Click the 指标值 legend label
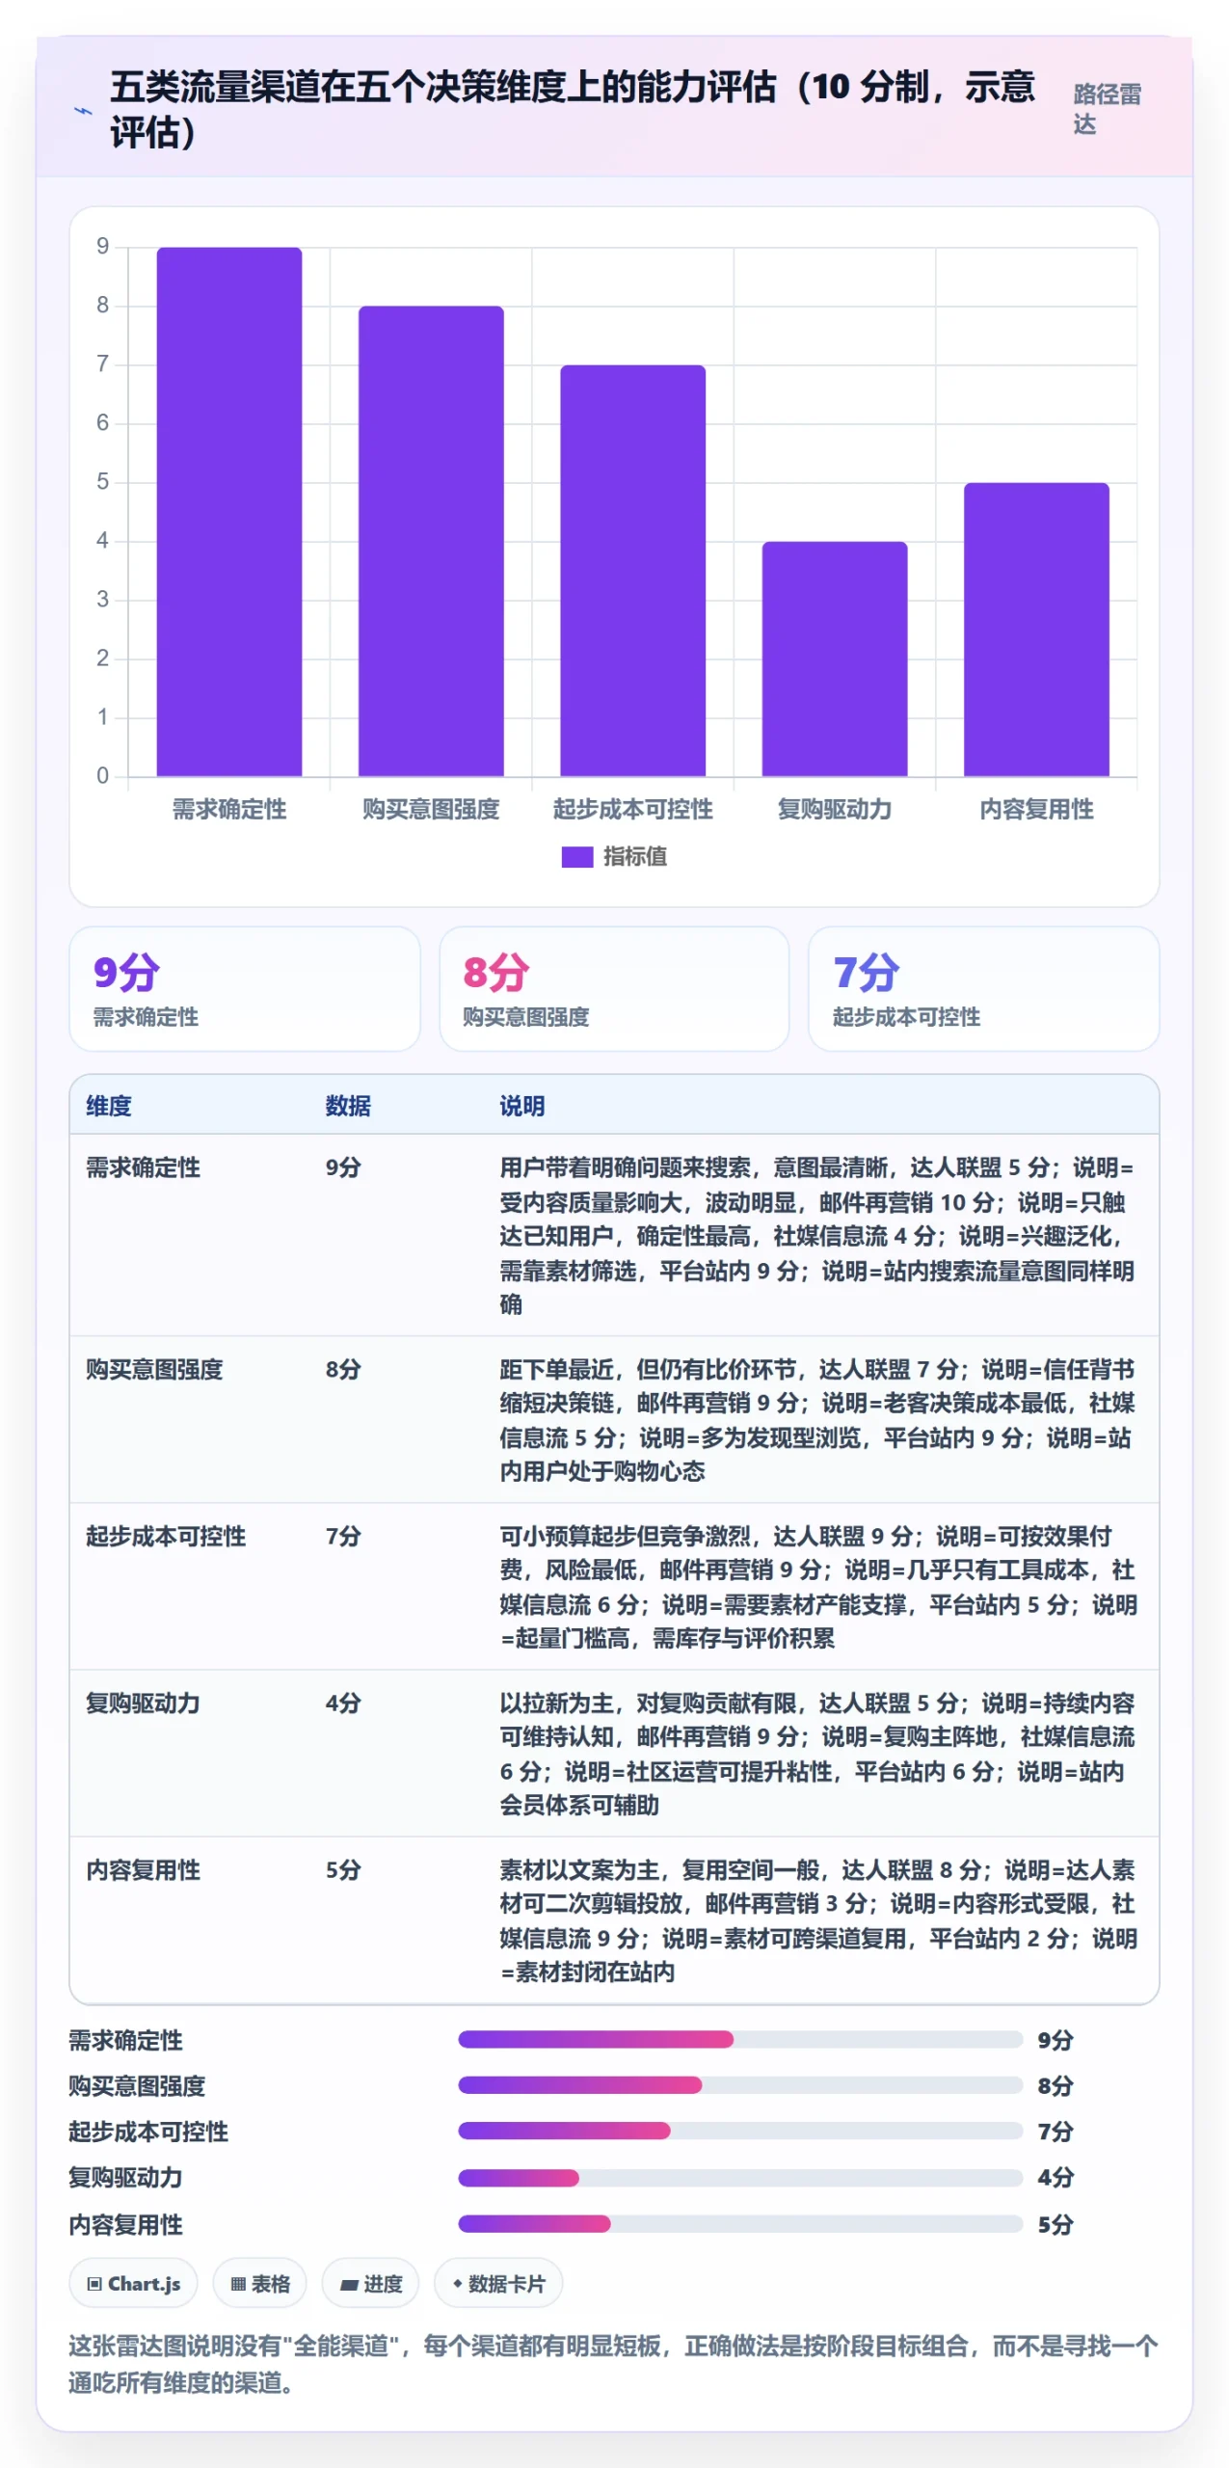The image size is (1229, 2468). 634,857
